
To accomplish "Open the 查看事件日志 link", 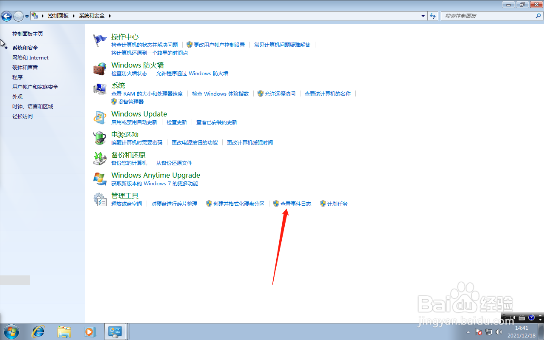I will (x=296, y=204).
